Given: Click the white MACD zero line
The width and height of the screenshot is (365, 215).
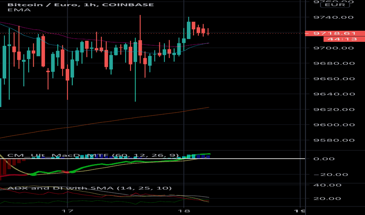Looking at the screenshot, I should click(x=152, y=159).
